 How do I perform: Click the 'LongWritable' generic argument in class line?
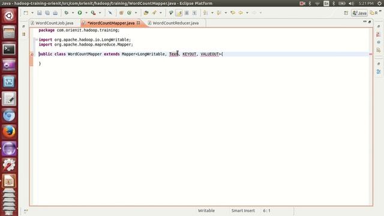[151, 54]
